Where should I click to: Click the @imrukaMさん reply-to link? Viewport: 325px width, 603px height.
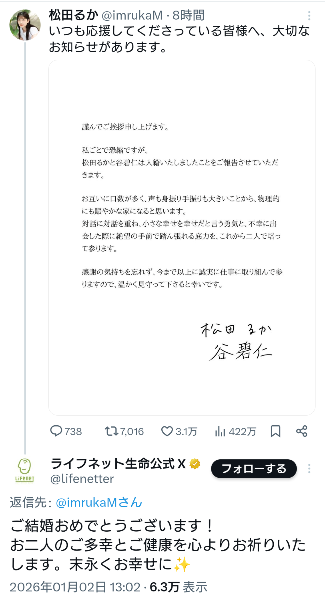(99, 502)
